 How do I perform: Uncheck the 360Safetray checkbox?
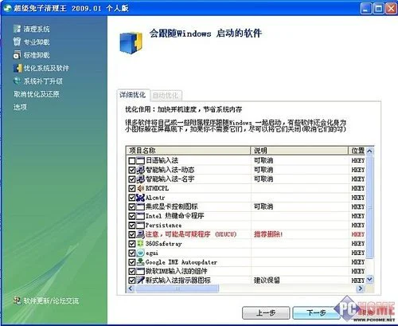tap(132, 244)
